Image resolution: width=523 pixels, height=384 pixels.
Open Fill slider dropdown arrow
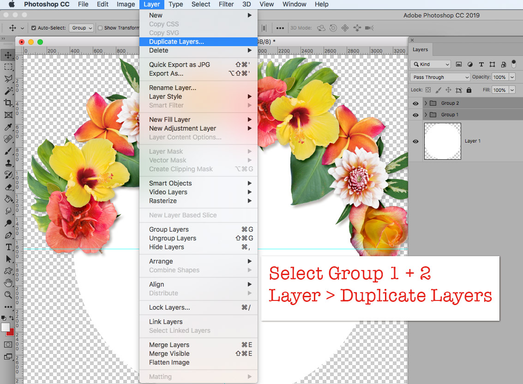pos(512,90)
